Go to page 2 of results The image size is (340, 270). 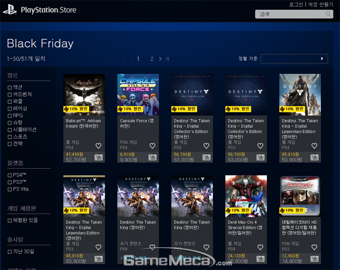[x=152, y=59]
